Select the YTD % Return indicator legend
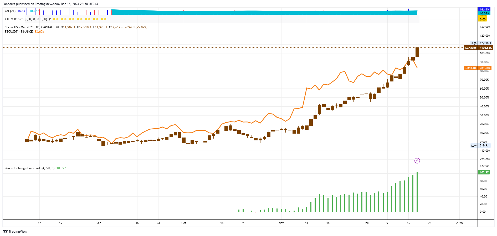Viewport: 497px width, 236px height. [x=26, y=19]
